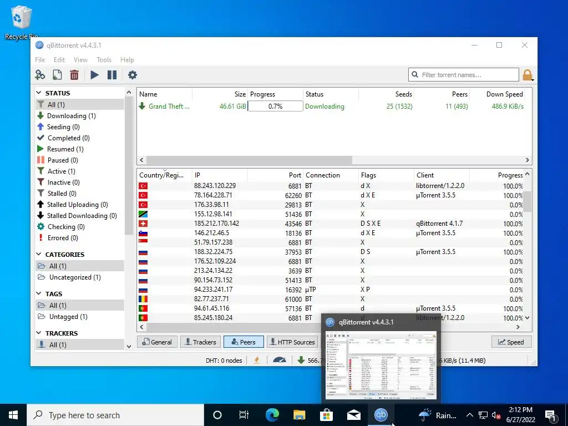Click the alternative speed limits speedometer icon
Viewport: 568px width, 426px height.
coord(280,360)
